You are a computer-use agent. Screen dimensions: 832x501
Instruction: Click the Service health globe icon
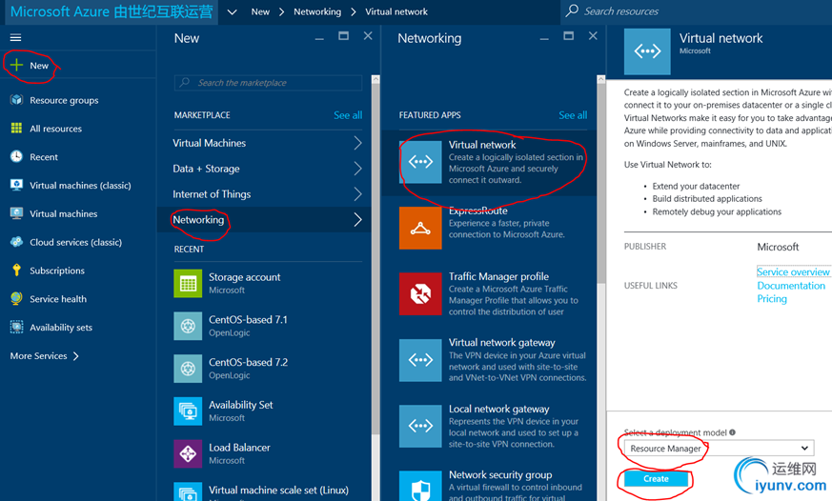(x=16, y=298)
